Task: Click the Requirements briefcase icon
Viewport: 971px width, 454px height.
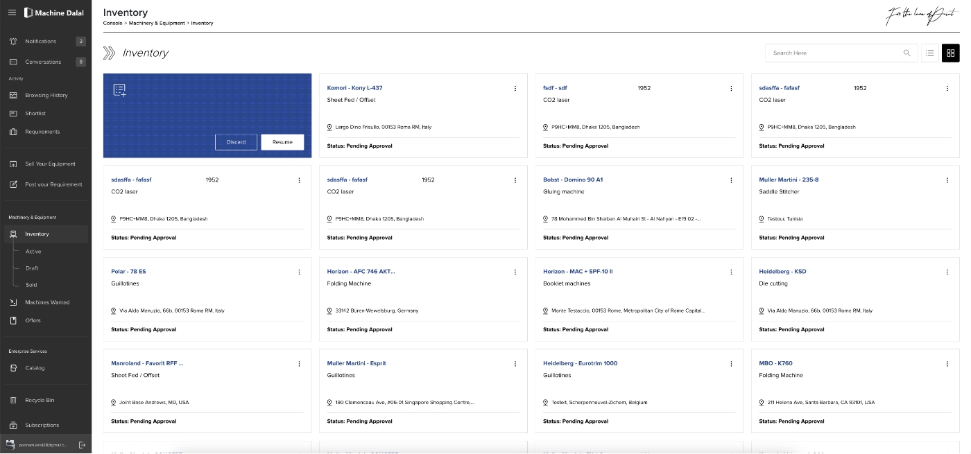Action: click(x=13, y=132)
